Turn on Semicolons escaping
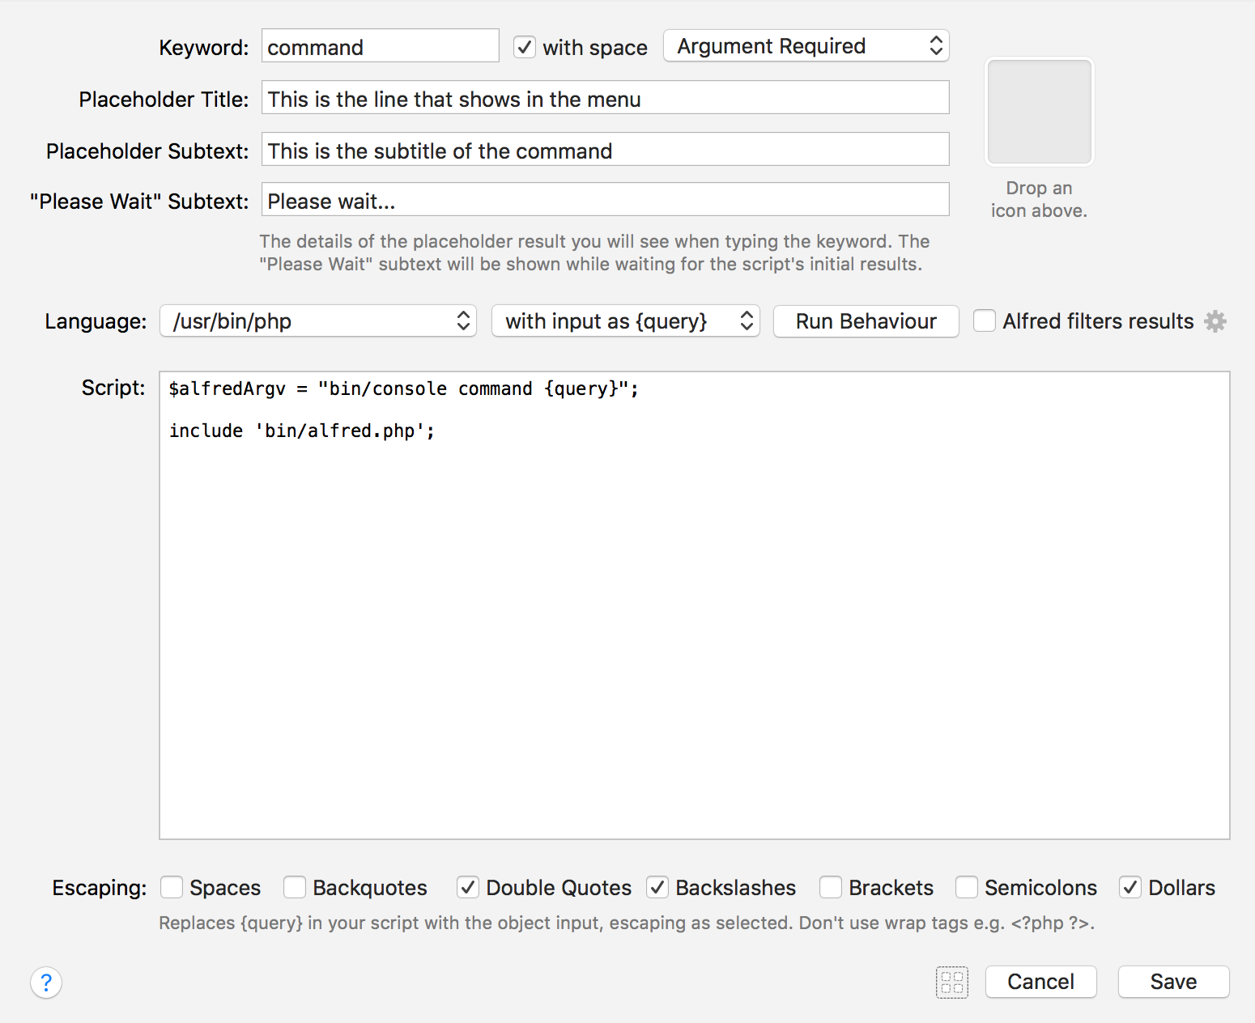The height and width of the screenshot is (1023, 1255). coord(967,888)
